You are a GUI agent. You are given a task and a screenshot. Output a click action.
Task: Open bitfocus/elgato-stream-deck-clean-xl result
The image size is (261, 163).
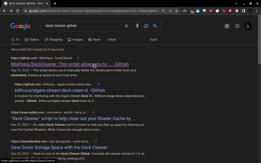(60, 90)
